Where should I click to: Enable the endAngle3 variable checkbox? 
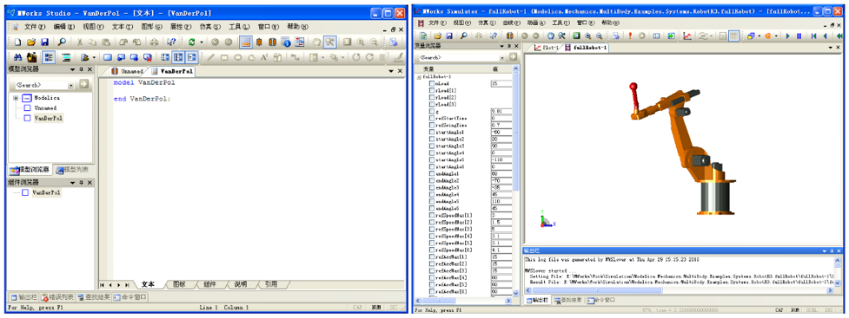[432, 187]
